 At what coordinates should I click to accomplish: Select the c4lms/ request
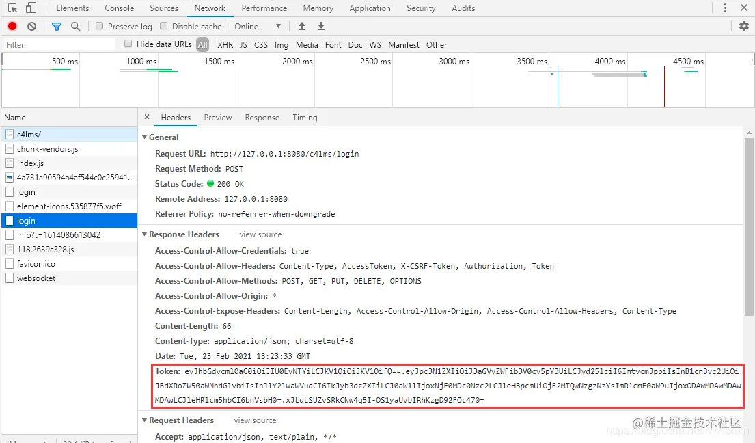point(69,135)
